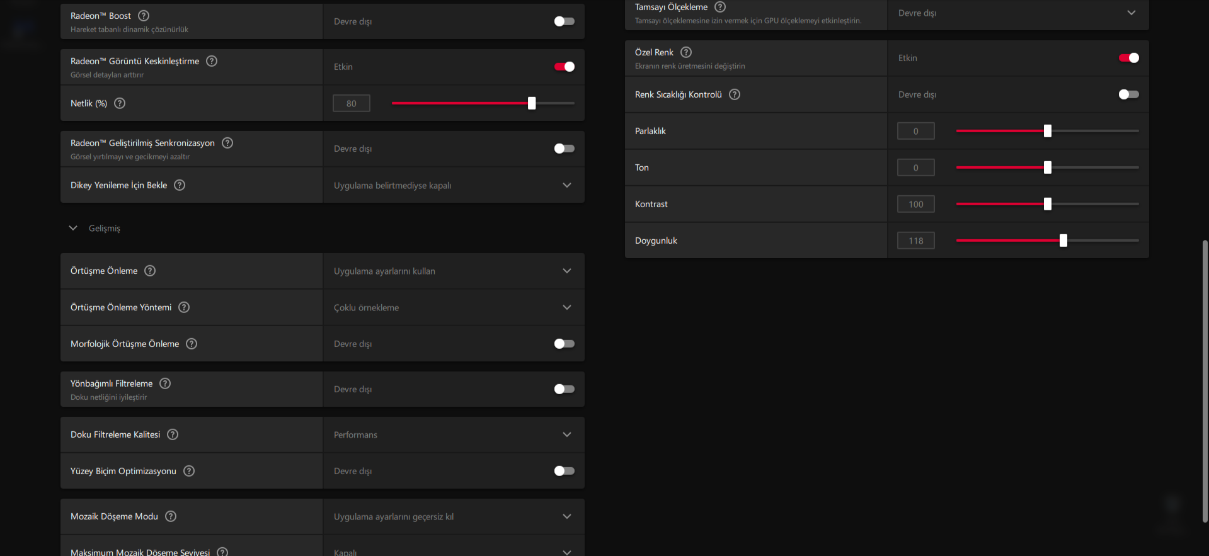Enable Morfolojik Örtüşme Önleme switch
This screenshot has width=1209, height=556.
(564, 344)
